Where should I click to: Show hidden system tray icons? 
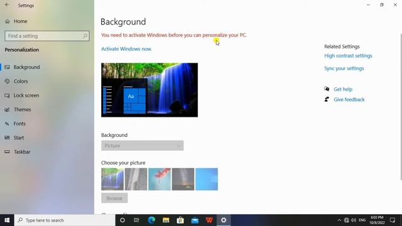tap(339, 220)
